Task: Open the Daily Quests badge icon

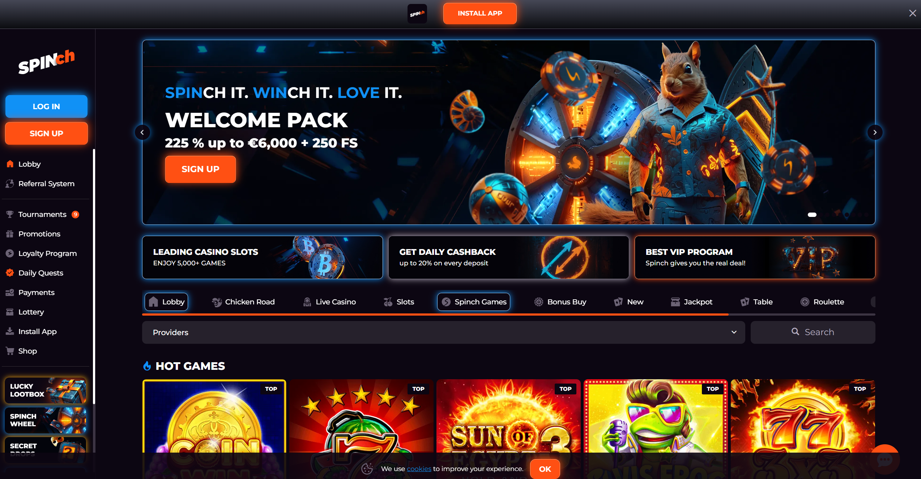Action: tap(10, 273)
